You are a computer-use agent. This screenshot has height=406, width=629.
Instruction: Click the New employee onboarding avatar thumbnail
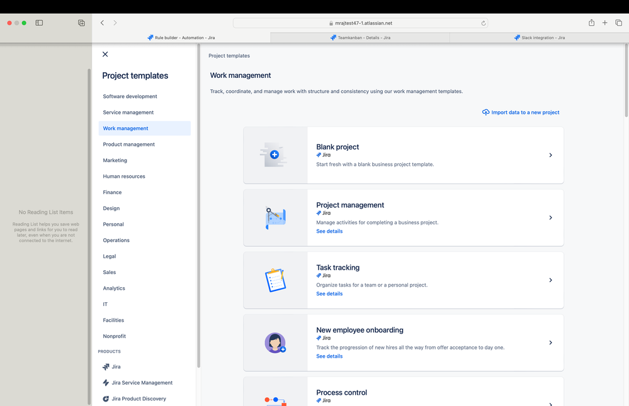[275, 343]
